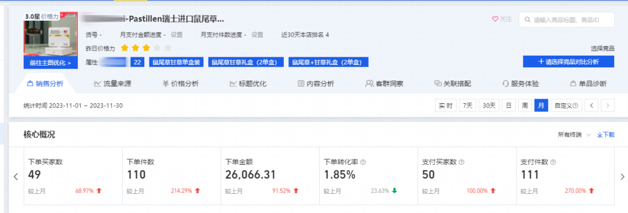Show more metric cards with right arrow
Viewport: 628px width, 213px height.
622,176
